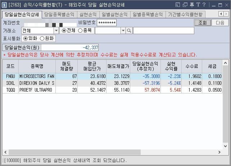Click the 1.9602 fee cell
Screen dimensions: 231x166
[x=192, y=76]
